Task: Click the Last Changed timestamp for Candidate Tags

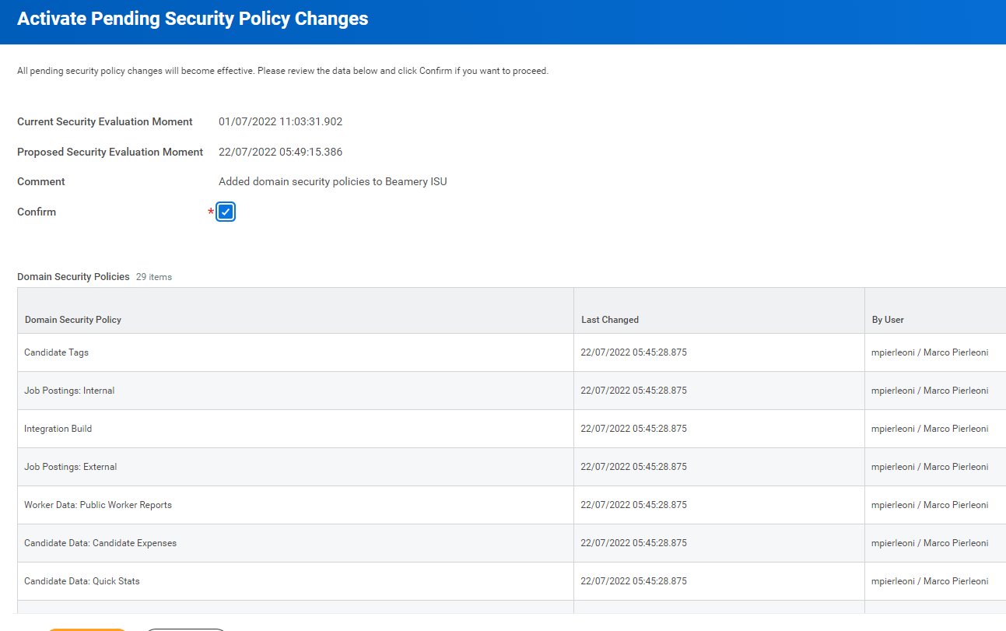Action: coord(633,352)
